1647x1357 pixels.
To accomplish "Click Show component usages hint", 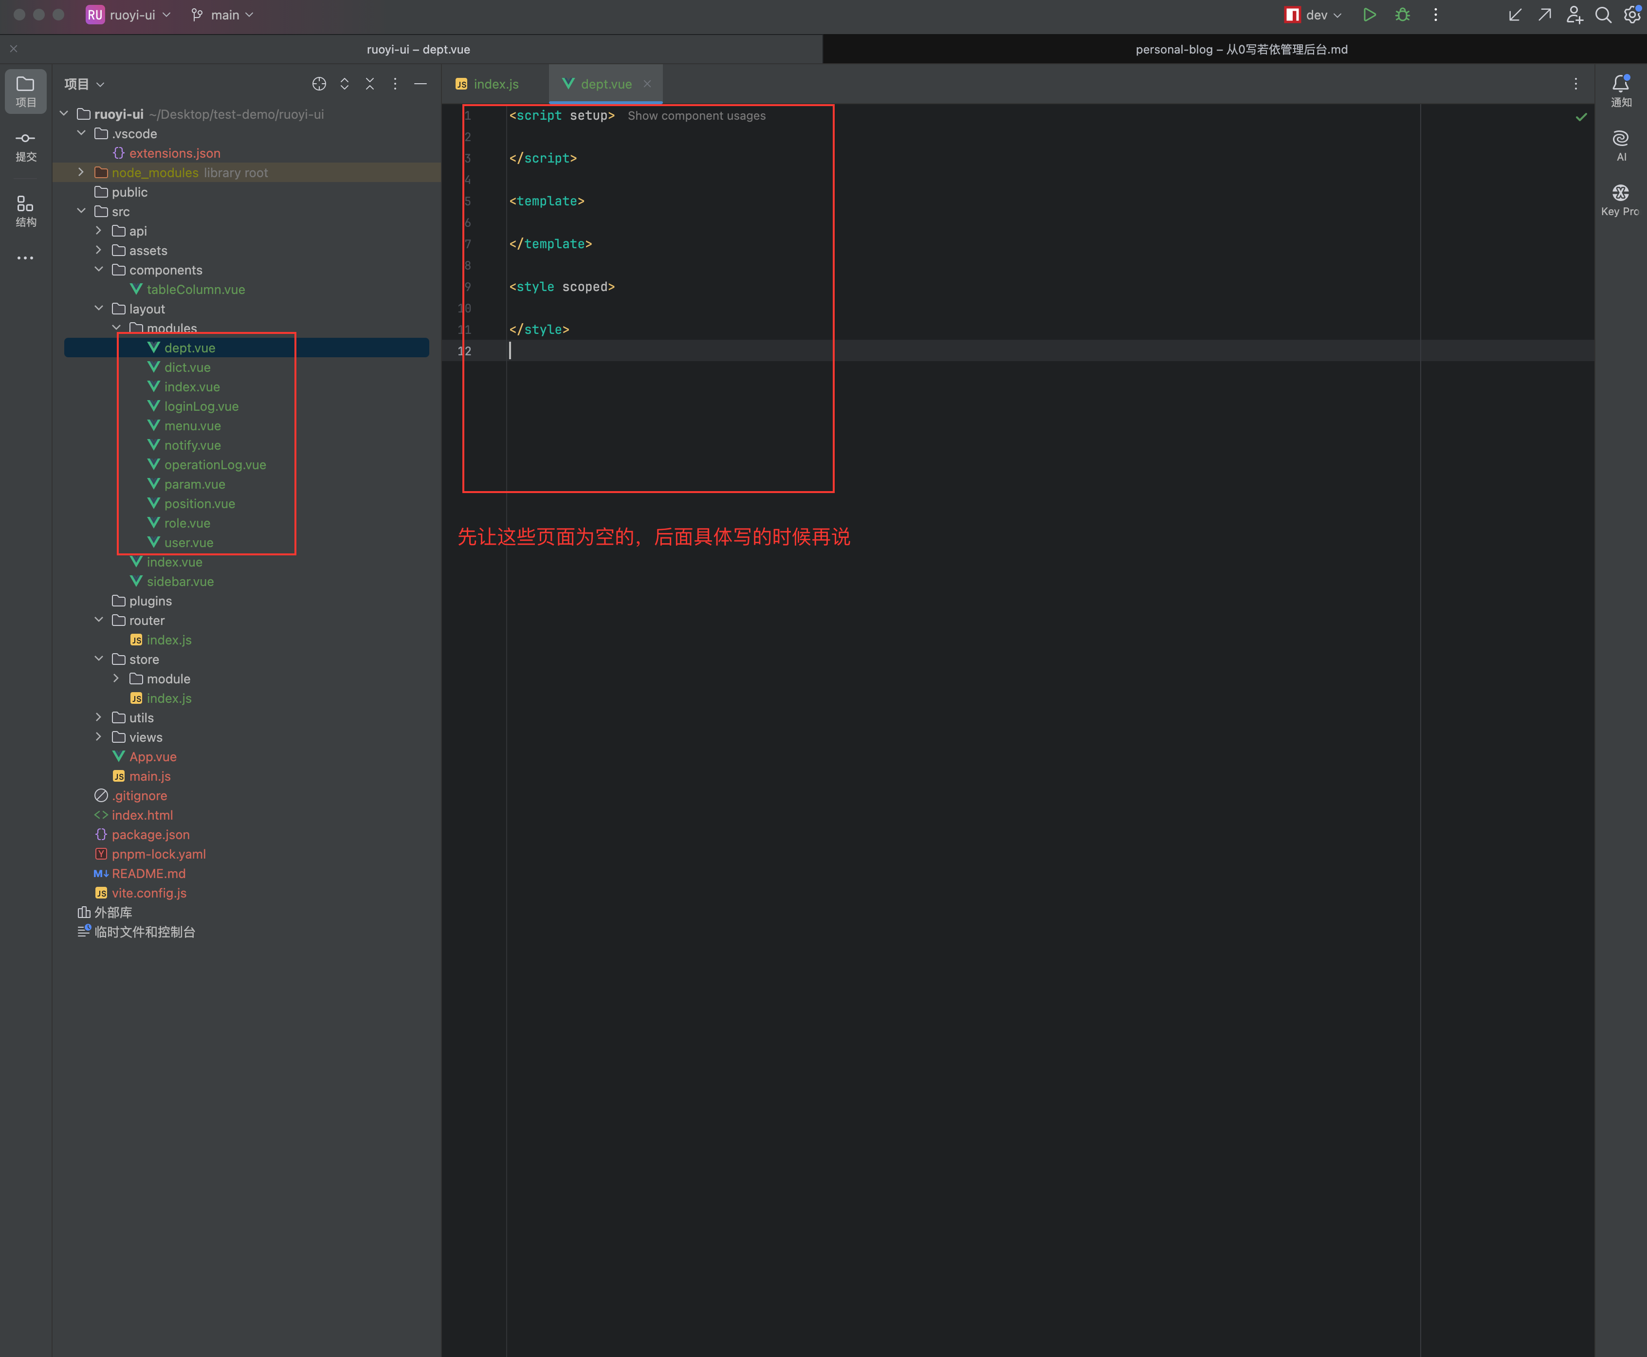I will pos(696,116).
